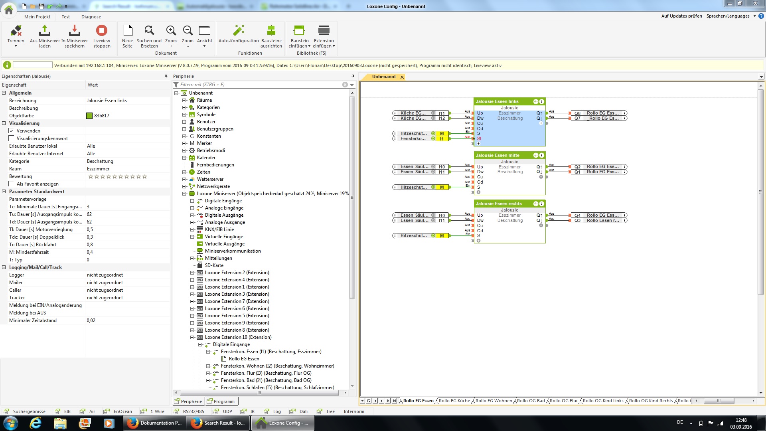Expand the Räume tree node
766x431 pixels.
184,100
